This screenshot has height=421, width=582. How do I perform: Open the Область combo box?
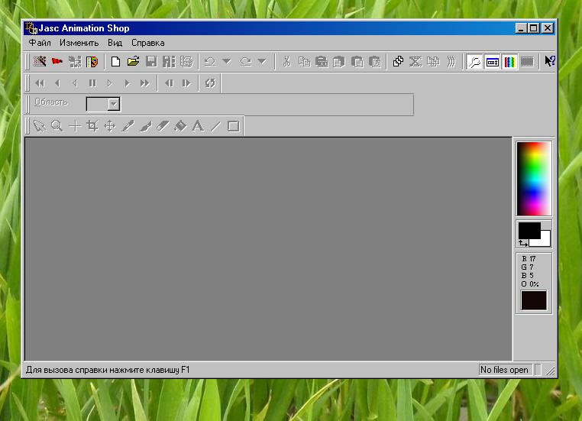click(103, 104)
